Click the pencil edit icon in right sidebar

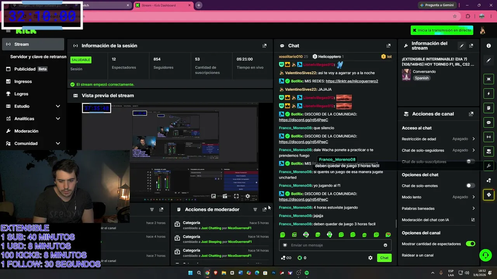(x=488, y=60)
